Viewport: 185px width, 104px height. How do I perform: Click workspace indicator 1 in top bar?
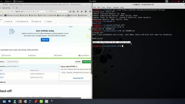pos(167,1)
